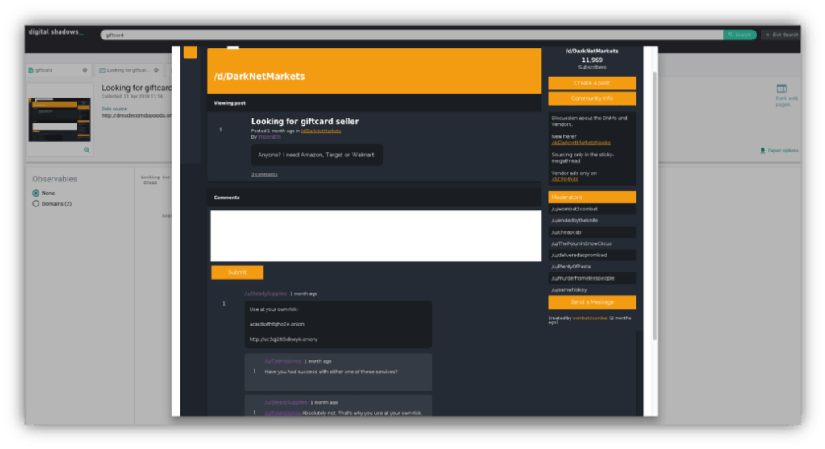Click the Export options label
The width and height of the screenshot is (825, 449).
coord(783,151)
